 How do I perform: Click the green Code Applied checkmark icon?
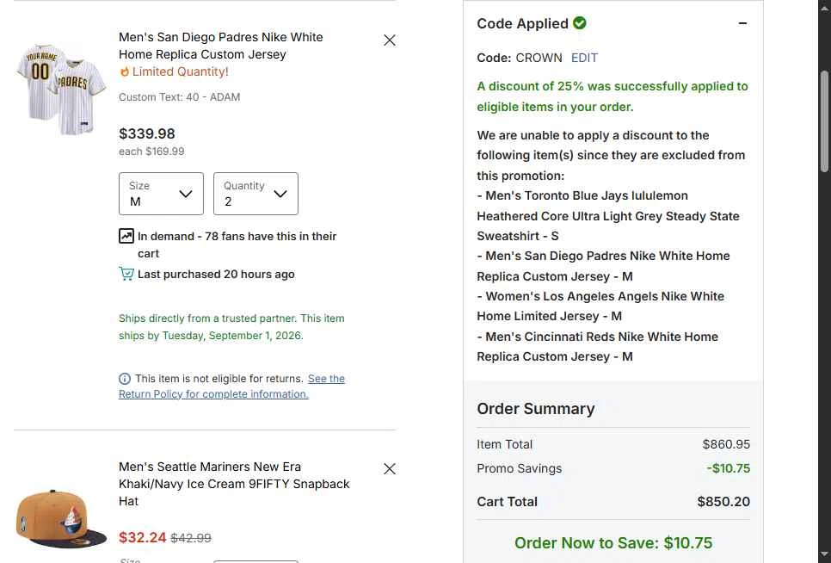click(580, 22)
